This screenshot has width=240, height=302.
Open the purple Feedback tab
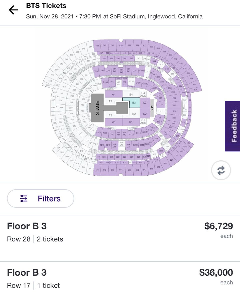pos(232,126)
